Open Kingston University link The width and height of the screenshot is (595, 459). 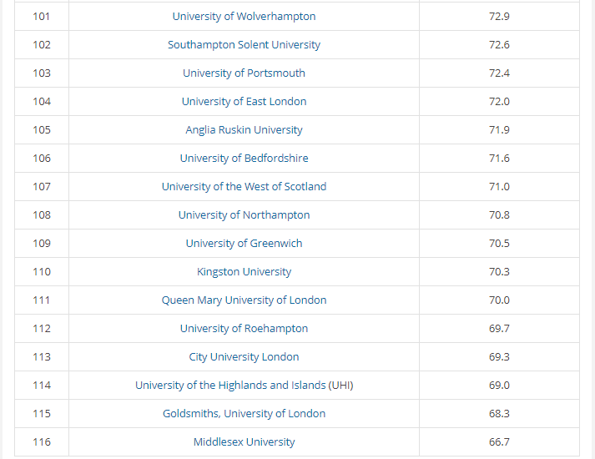[244, 271]
